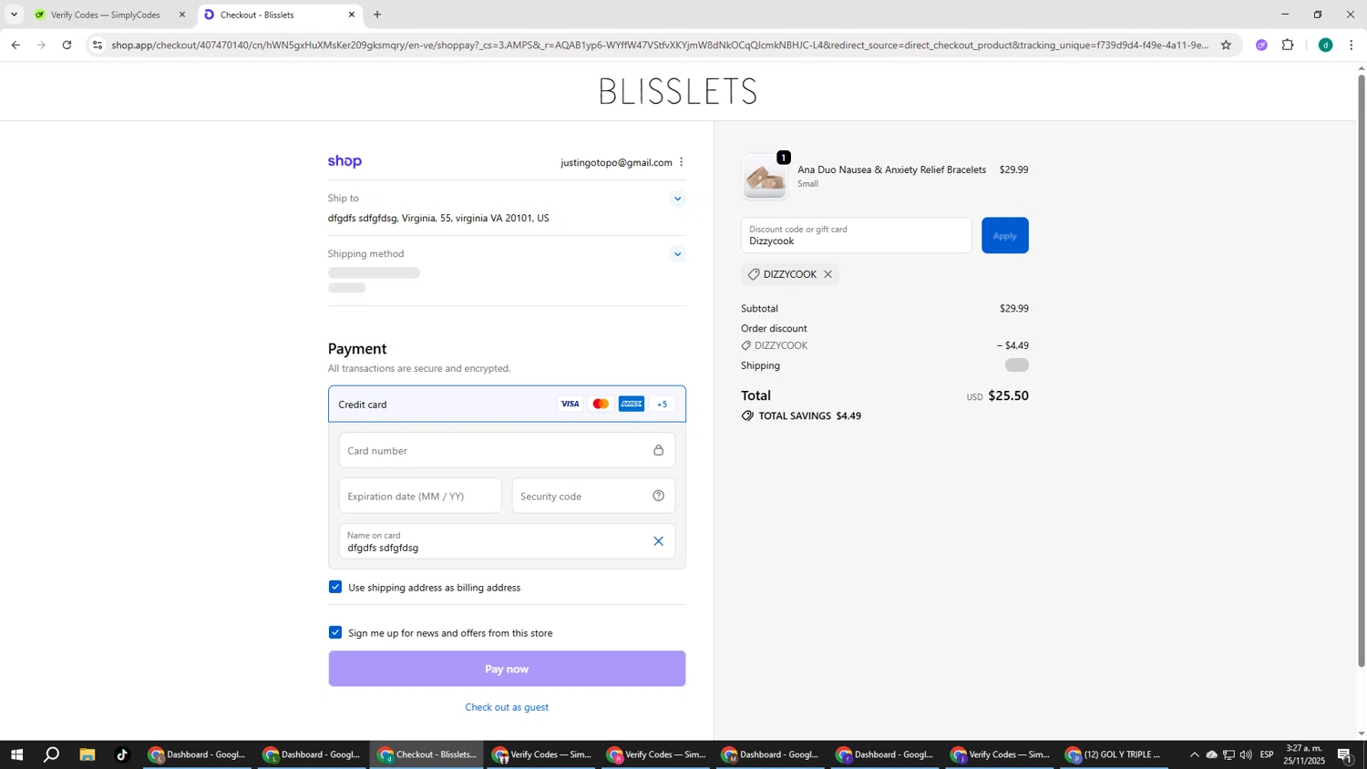
Task: Open the purple browser extension icon
Action: point(1261,45)
